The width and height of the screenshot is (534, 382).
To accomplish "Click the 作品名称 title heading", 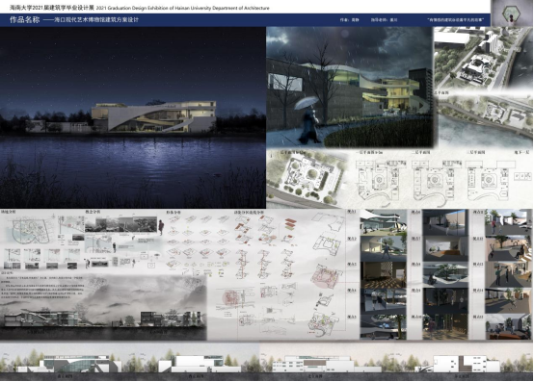I will [24, 19].
